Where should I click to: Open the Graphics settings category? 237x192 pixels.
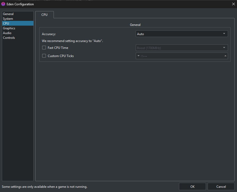click(x=18, y=28)
